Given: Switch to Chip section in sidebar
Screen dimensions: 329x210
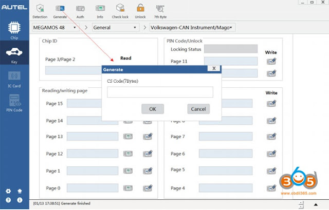Looking at the screenshot, I should (14, 30).
